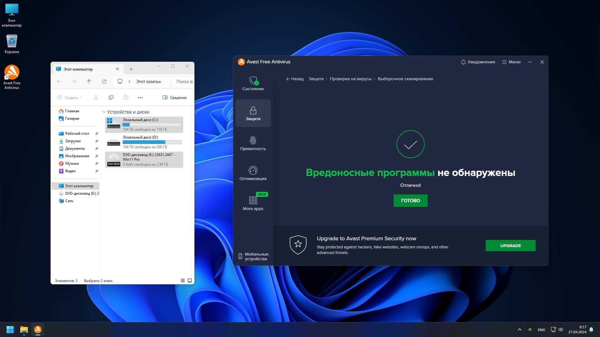The image size is (600, 337).
Task: Open Мобильные устройства in Avast sidebar
Action: pos(253,256)
